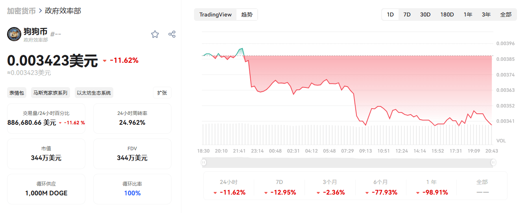Show the 30D chart range
The image size is (526, 213).
pyautogui.click(x=425, y=15)
